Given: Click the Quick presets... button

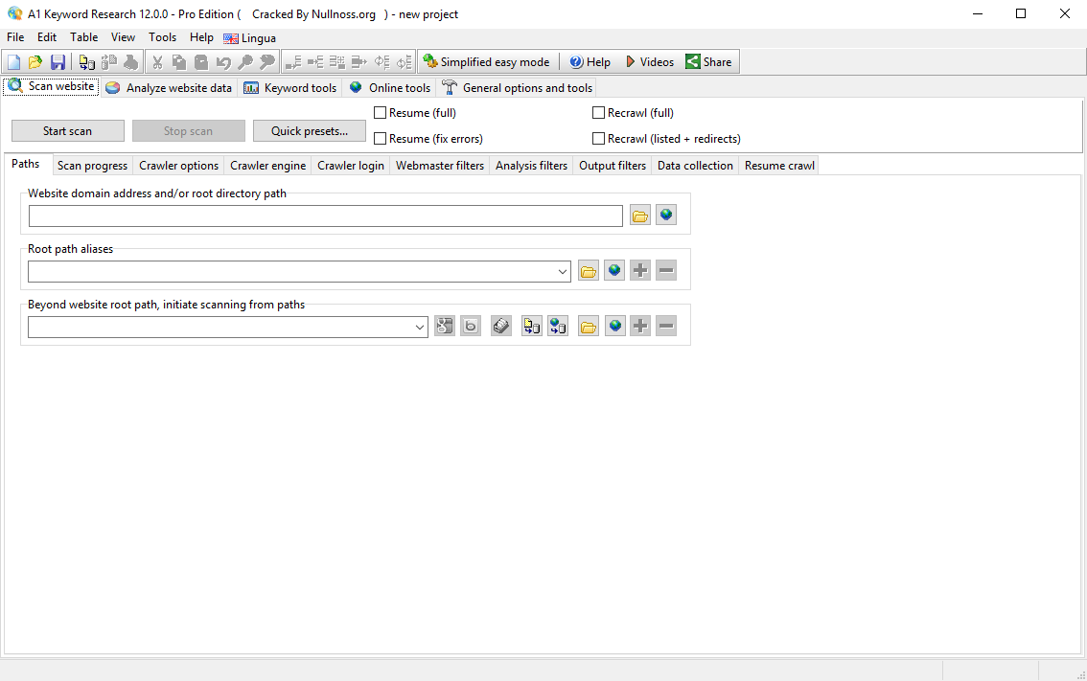Looking at the screenshot, I should click(310, 131).
